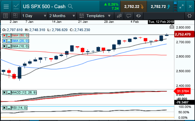Click the 14 Jan date on time axis

(57, 22)
